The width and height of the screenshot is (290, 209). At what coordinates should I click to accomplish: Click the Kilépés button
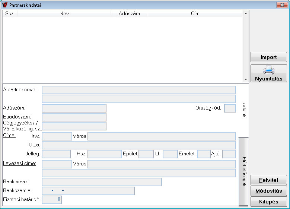tap(268, 202)
